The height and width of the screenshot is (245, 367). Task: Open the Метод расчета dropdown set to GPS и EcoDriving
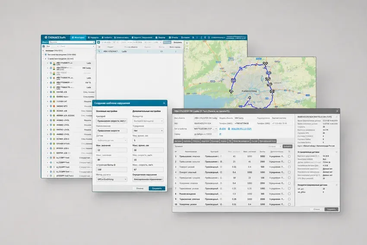112,179
